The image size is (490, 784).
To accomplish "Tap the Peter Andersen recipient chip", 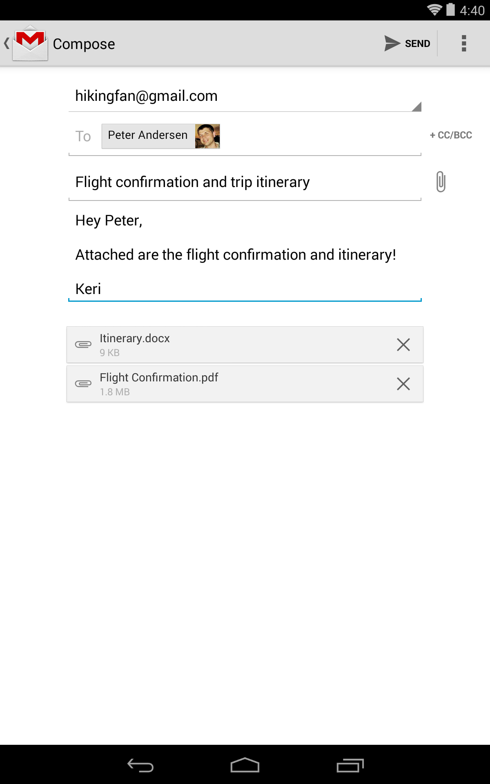I will (x=148, y=136).
